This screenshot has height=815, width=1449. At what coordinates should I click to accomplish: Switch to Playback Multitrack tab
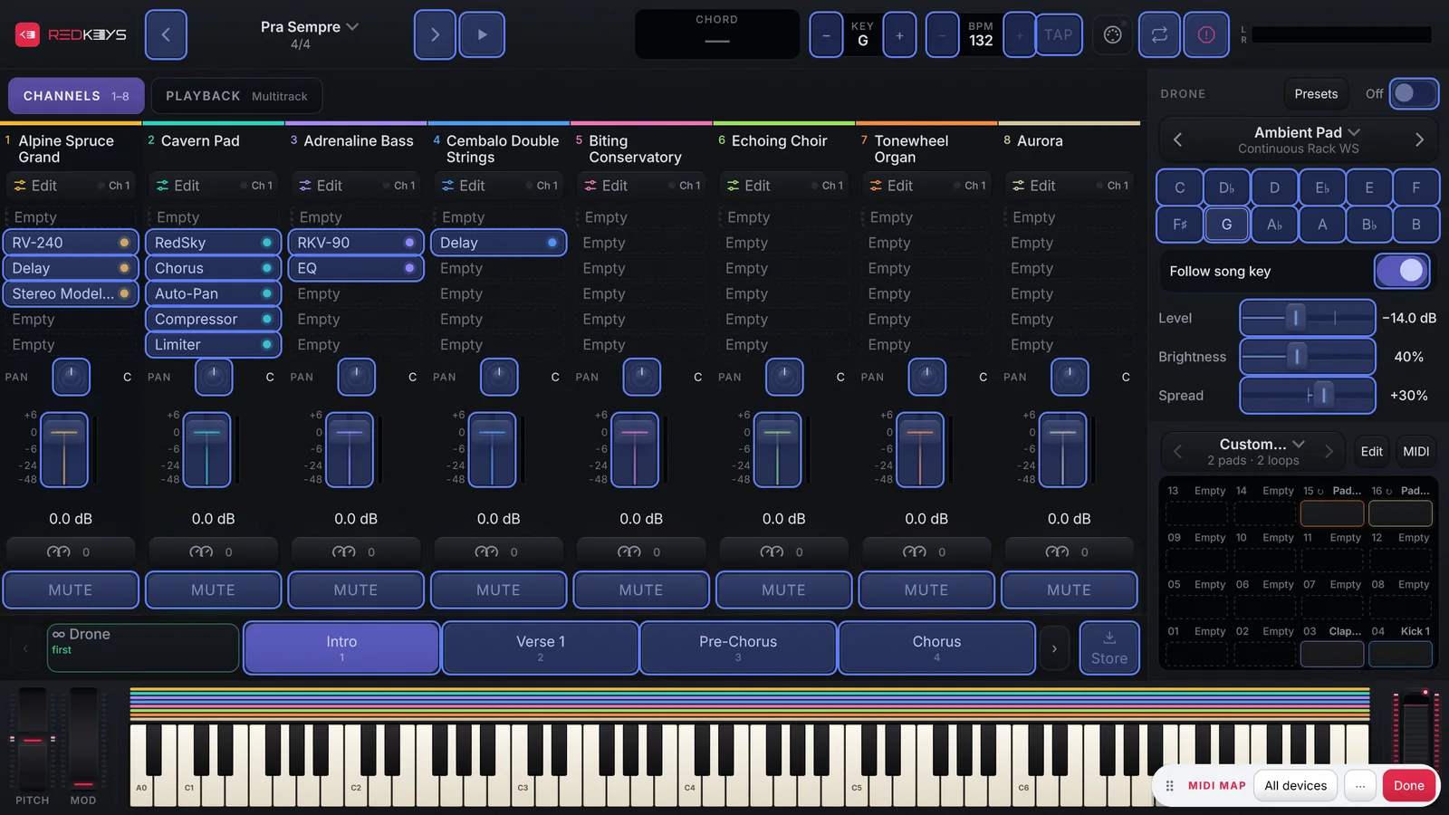[236, 96]
